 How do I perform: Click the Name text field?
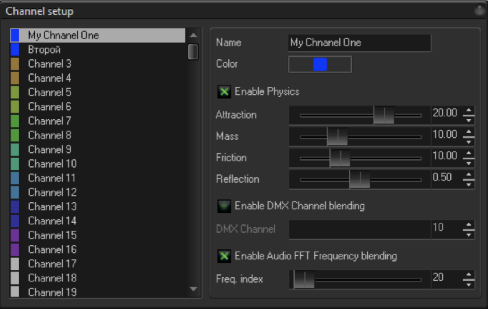coord(359,43)
